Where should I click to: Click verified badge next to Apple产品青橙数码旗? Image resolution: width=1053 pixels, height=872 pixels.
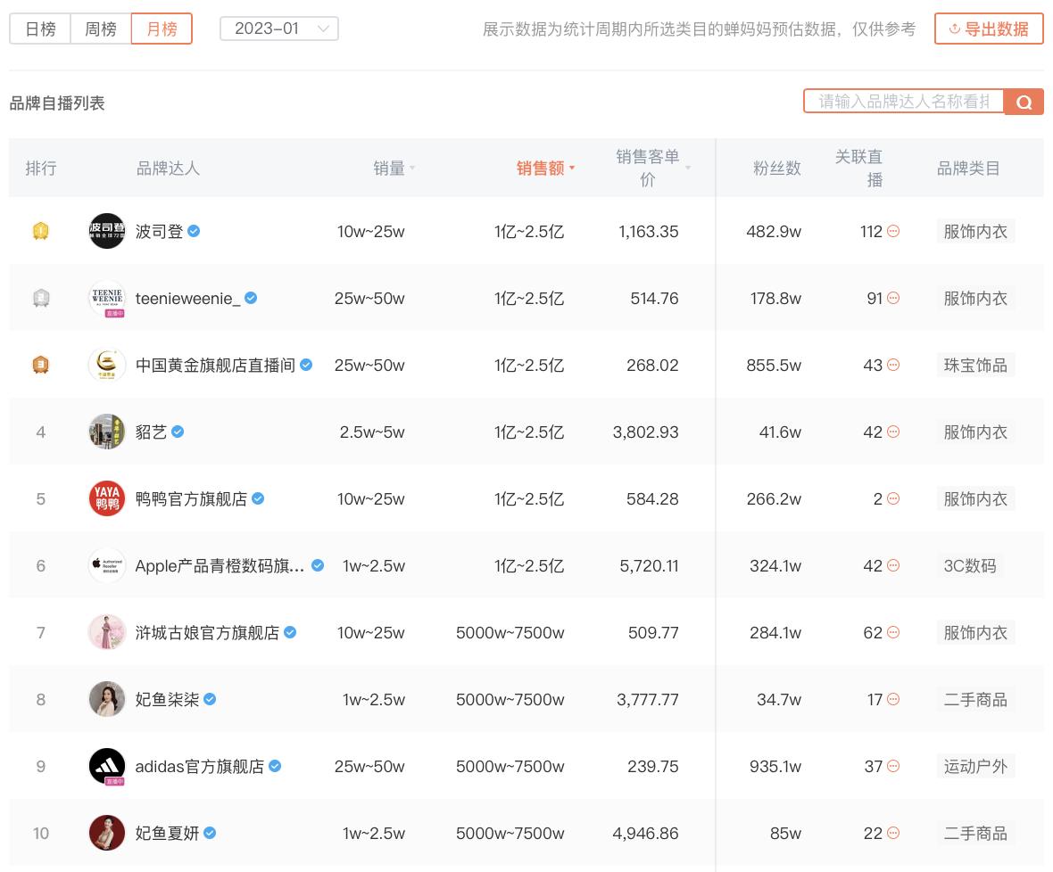[319, 565]
